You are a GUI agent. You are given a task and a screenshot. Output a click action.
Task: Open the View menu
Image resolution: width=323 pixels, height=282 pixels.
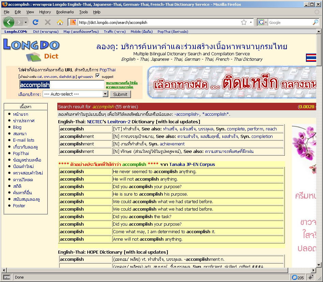(30, 12)
